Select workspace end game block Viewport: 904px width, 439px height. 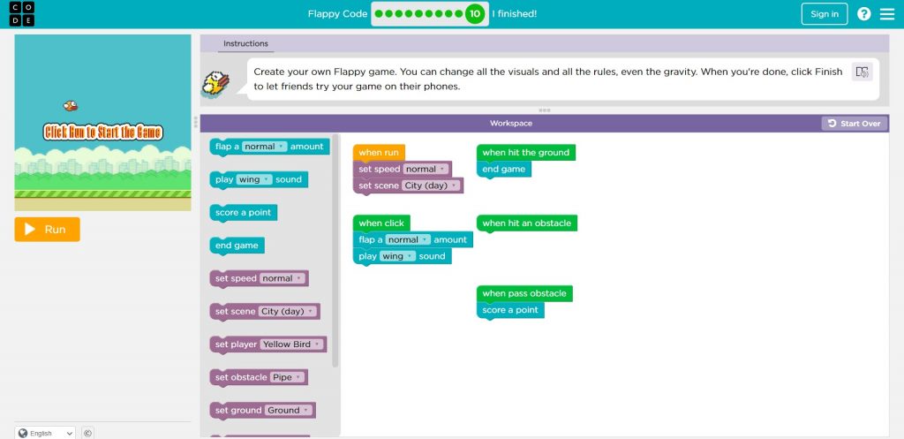click(504, 169)
